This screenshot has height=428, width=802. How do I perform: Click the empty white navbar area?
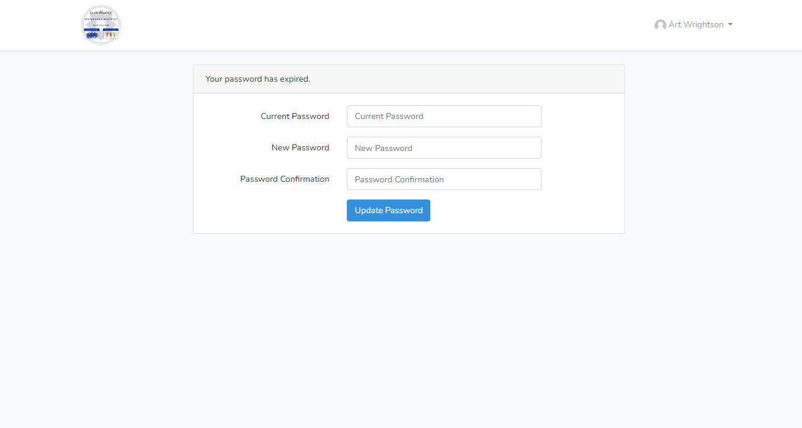[385, 25]
